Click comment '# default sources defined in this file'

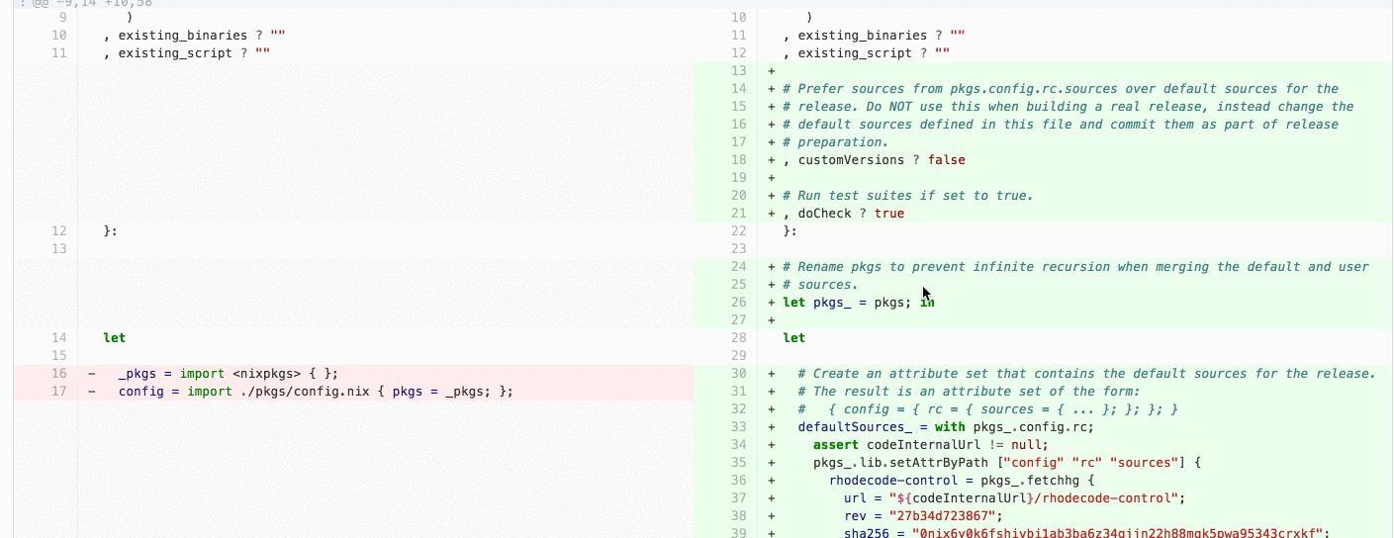tap(1061, 125)
